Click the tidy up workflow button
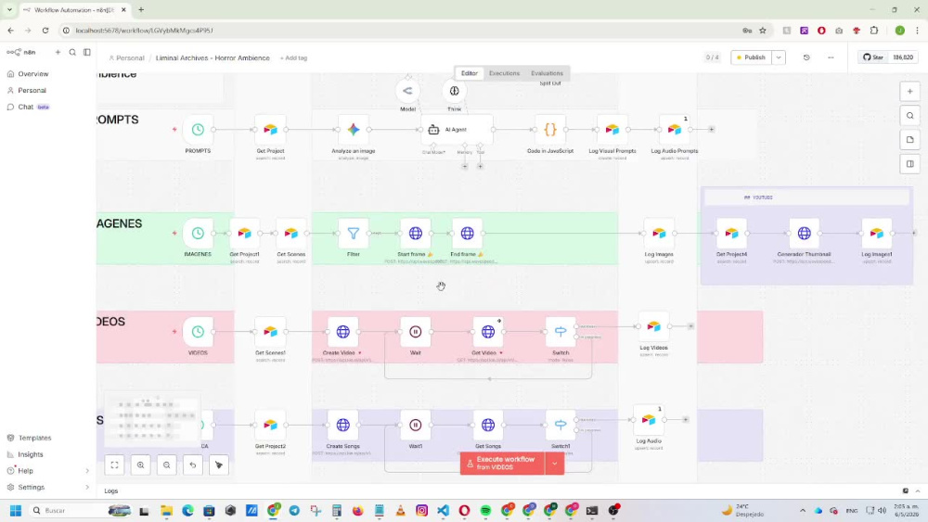The width and height of the screenshot is (928, 522). 218,465
